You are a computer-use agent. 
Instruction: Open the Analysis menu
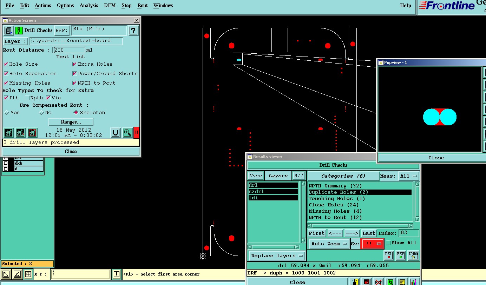point(89,5)
